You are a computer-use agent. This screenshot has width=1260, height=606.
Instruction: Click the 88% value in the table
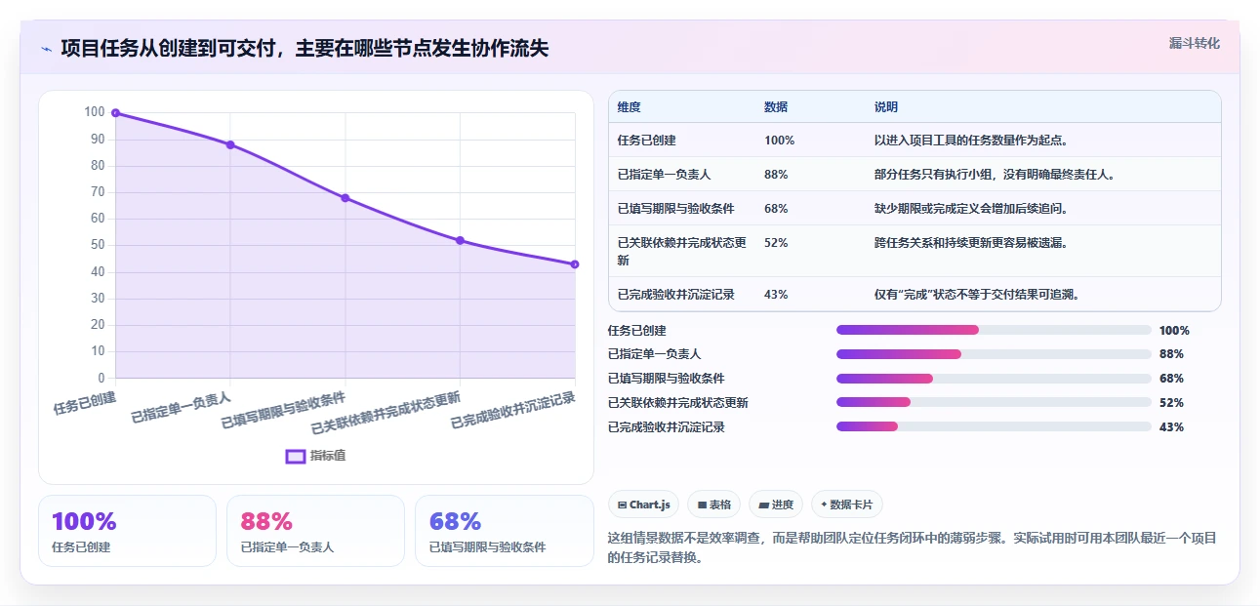(776, 175)
